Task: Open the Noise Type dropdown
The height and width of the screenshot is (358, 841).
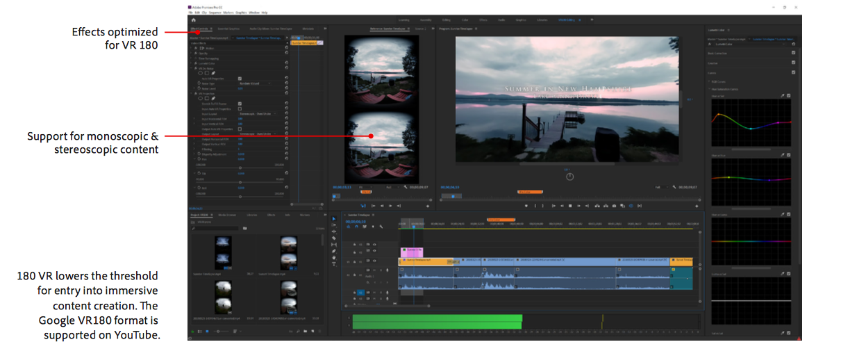Action: click(253, 83)
